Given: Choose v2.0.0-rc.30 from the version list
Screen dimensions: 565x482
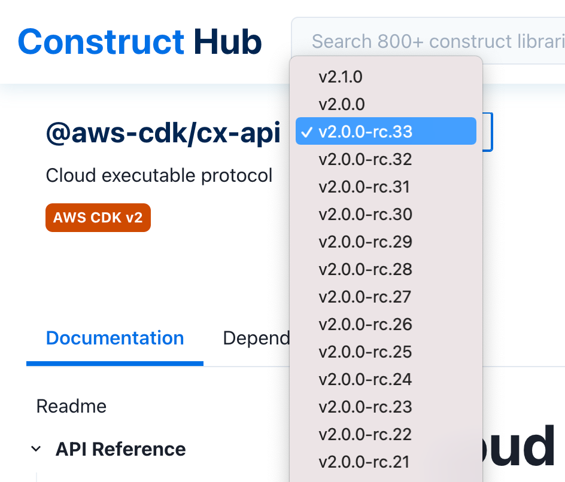Looking at the screenshot, I should pos(366,214).
